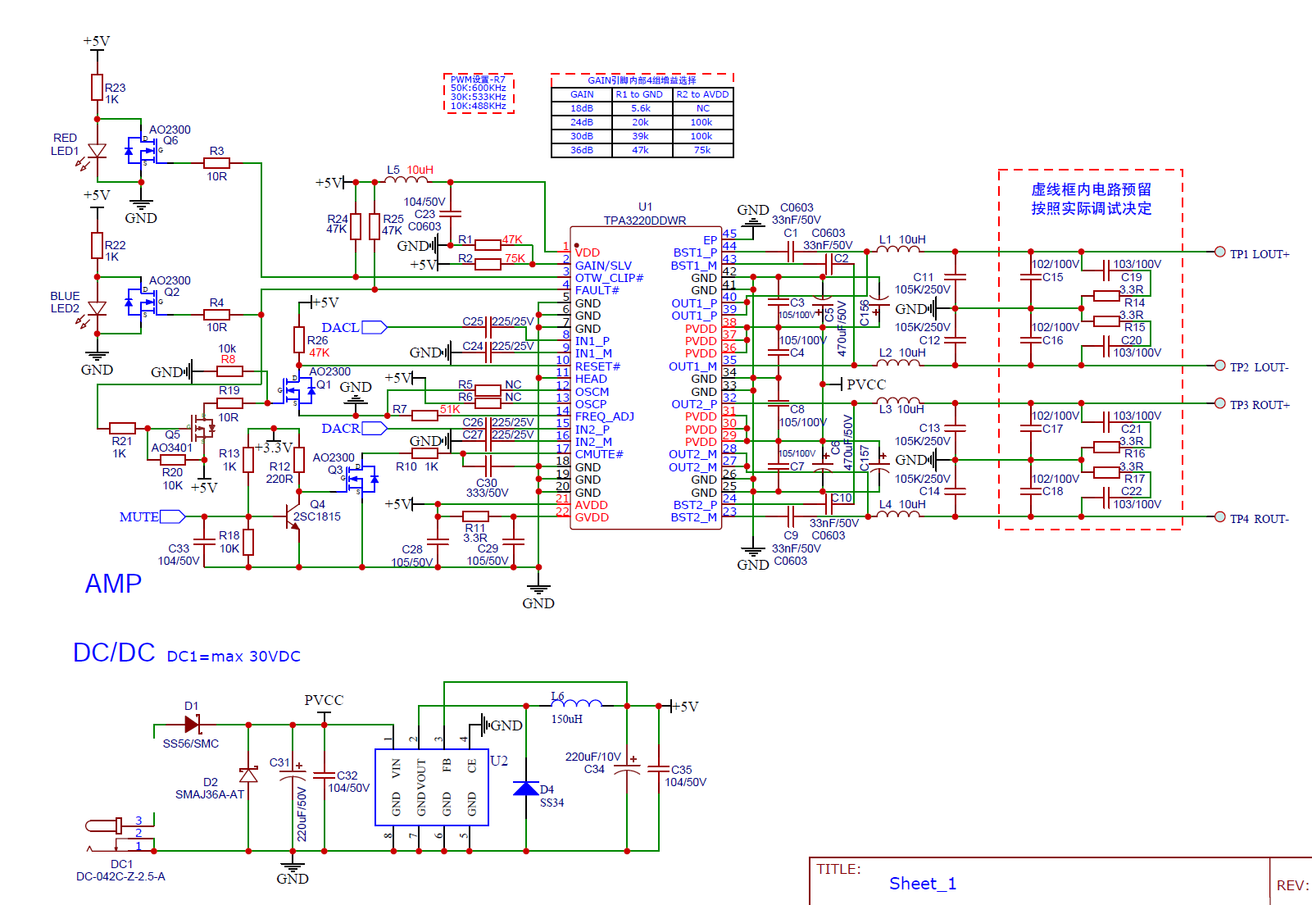Click the DC/DC section title
Screen dimensions: 1312x905
114,653
